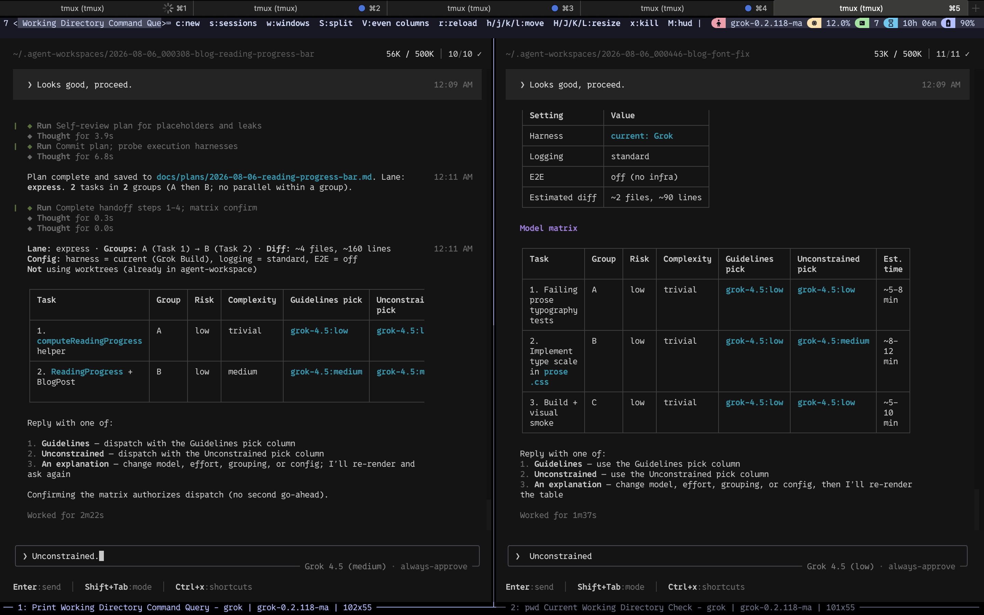
Task: Click grok-4.5:medium in the Unconstrained pick column, right pane
Action: 833,341
